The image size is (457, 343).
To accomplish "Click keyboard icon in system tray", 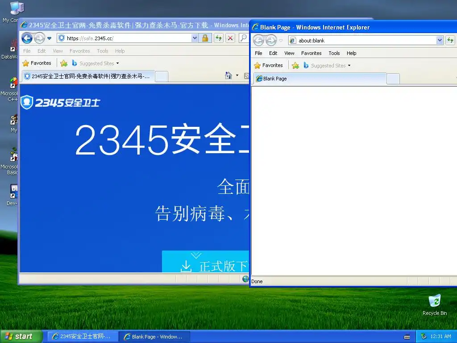I will coord(407,337).
